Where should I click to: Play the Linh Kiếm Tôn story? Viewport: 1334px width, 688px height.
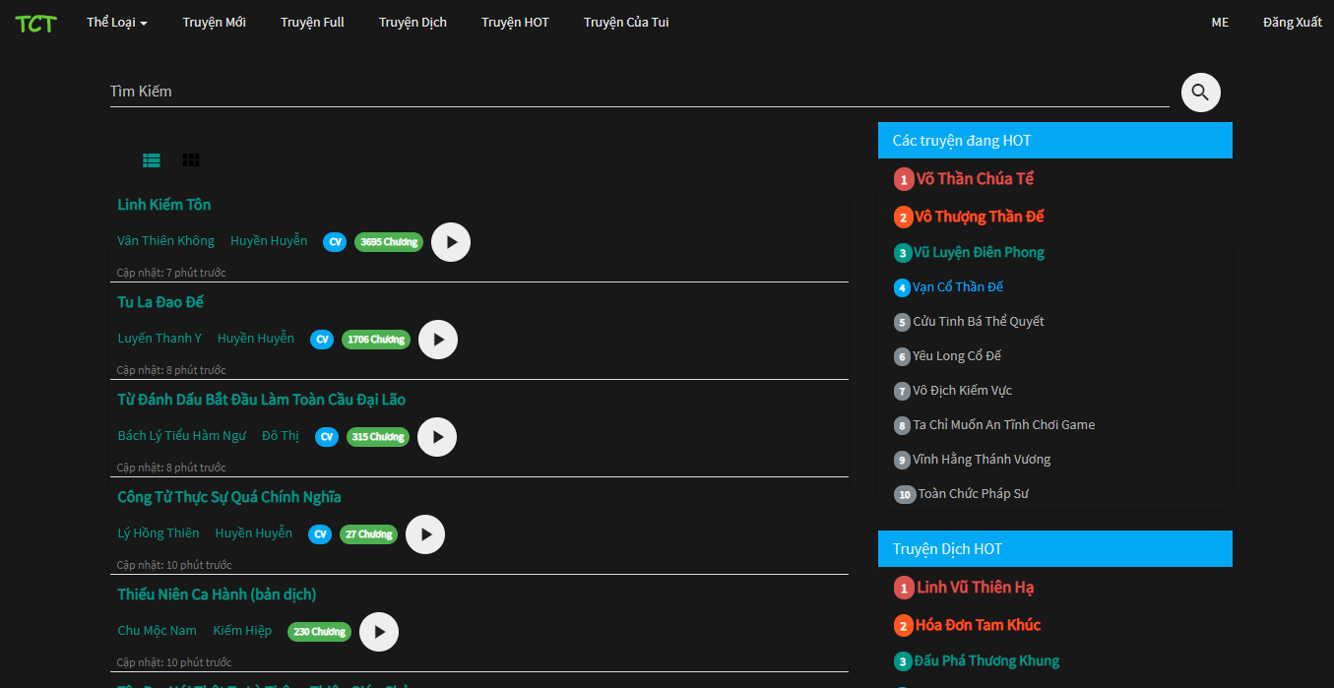click(x=451, y=242)
